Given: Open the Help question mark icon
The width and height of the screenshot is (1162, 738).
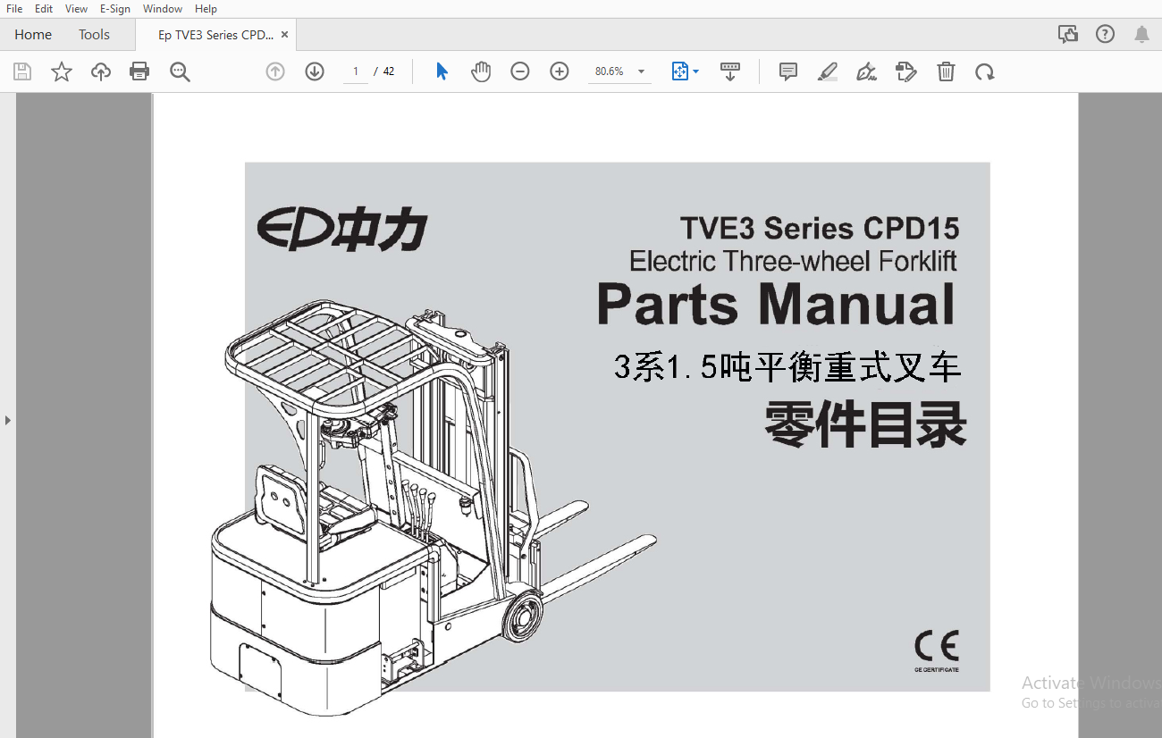Looking at the screenshot, I should pos(1106,34).
